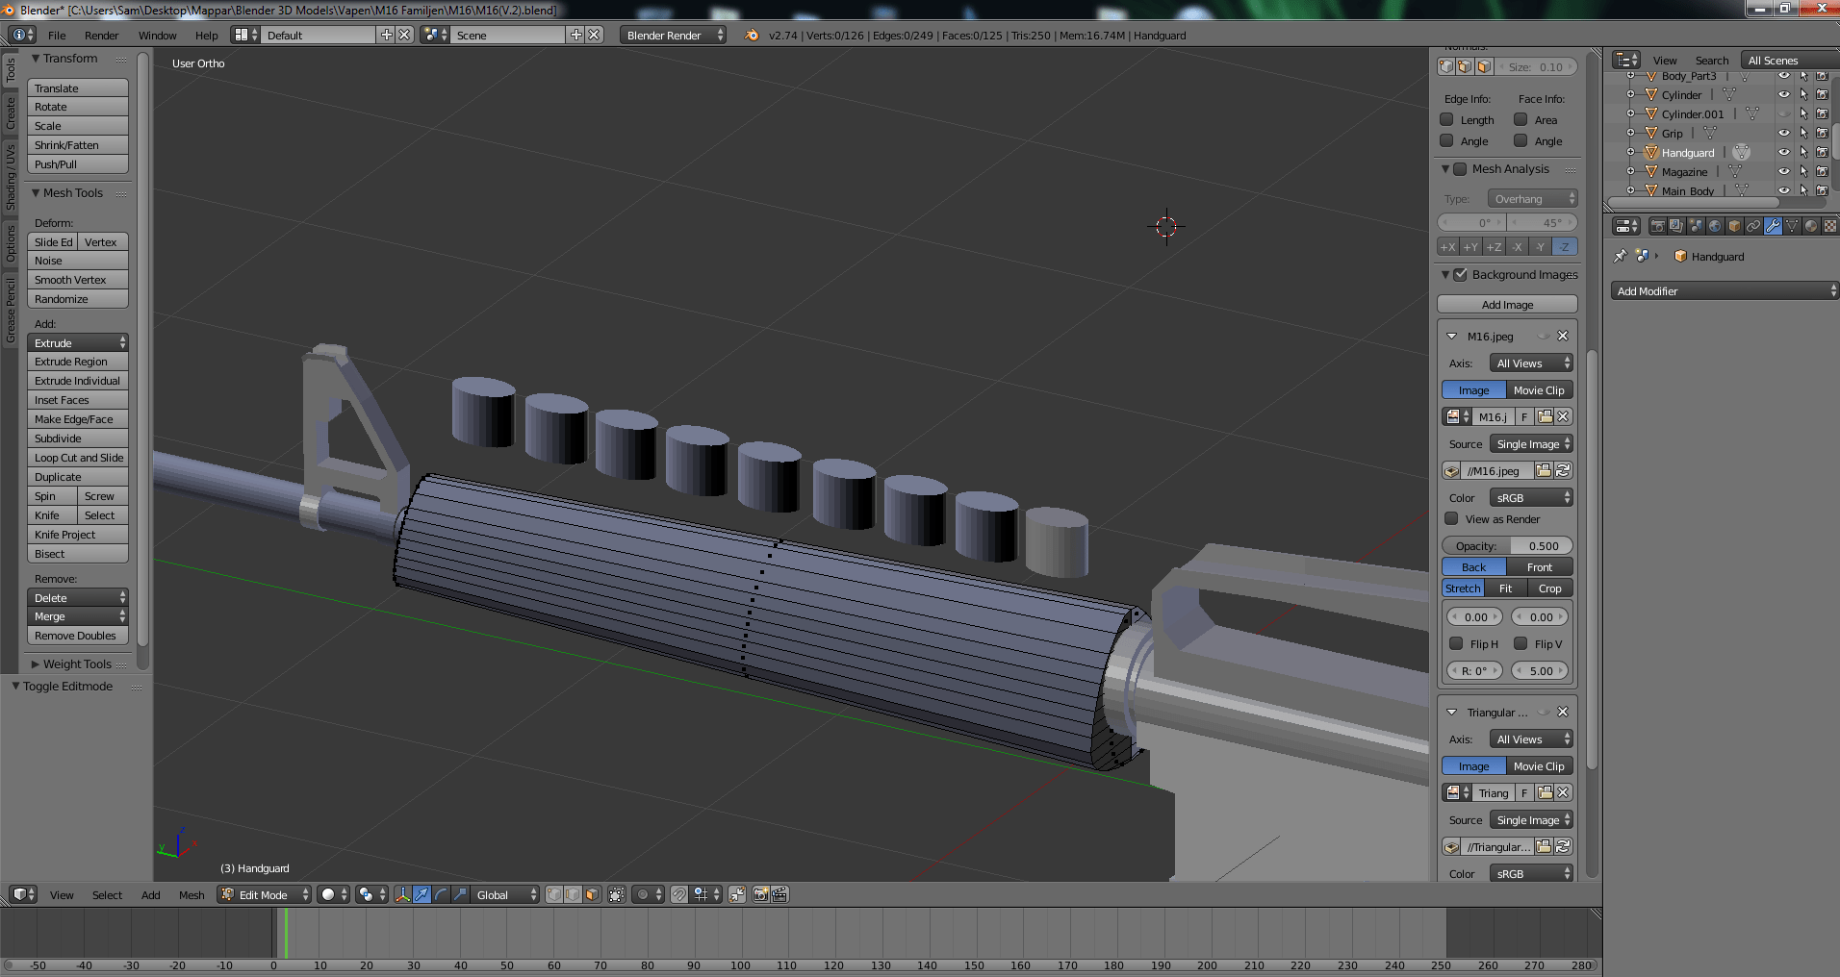This screenshot has width=1840, height=977.
Task: Show hidden Cylinder.001 in outliner
Action: pos(1784,113)
